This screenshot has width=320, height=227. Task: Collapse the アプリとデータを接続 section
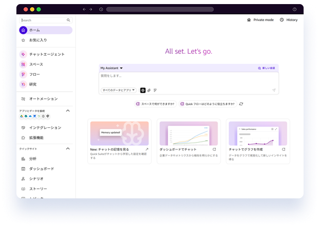coord(68,110)
